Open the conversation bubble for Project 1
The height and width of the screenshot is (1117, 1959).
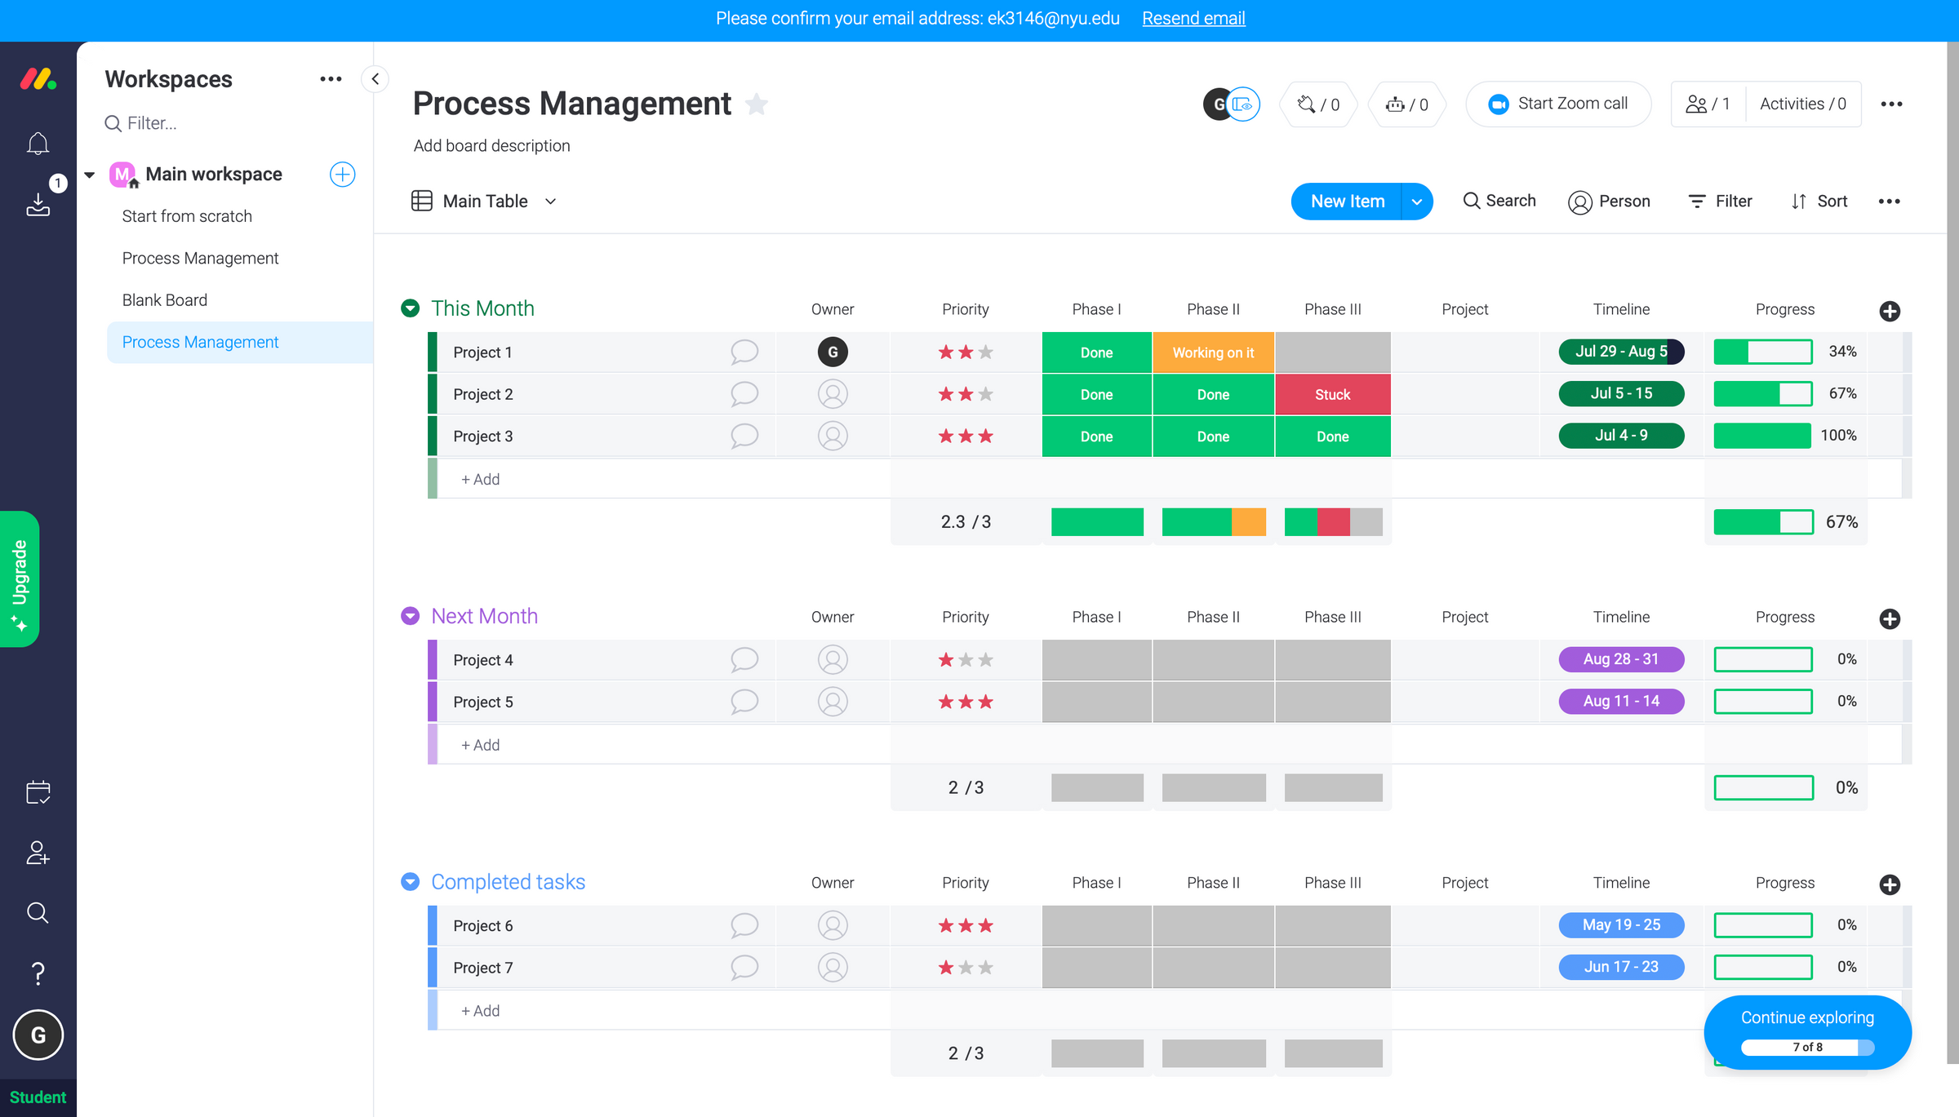pos(744,352)
